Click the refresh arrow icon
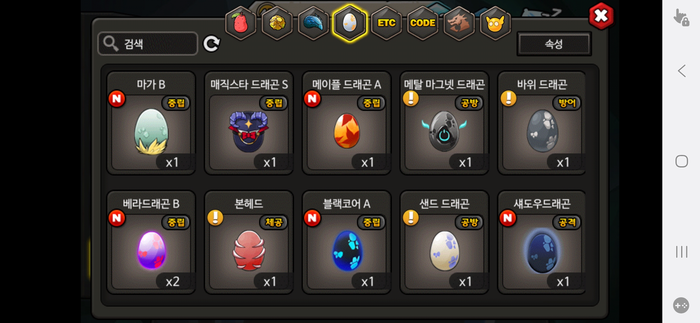Screen dimensions: 700x323 [211, 44]
